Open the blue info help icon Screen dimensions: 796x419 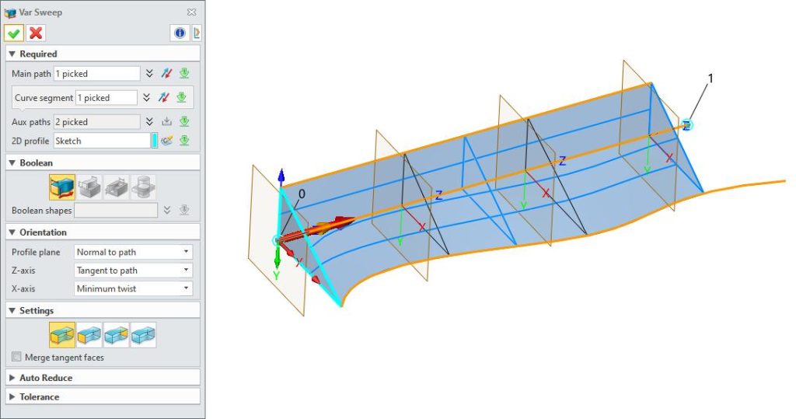(180, 33)
